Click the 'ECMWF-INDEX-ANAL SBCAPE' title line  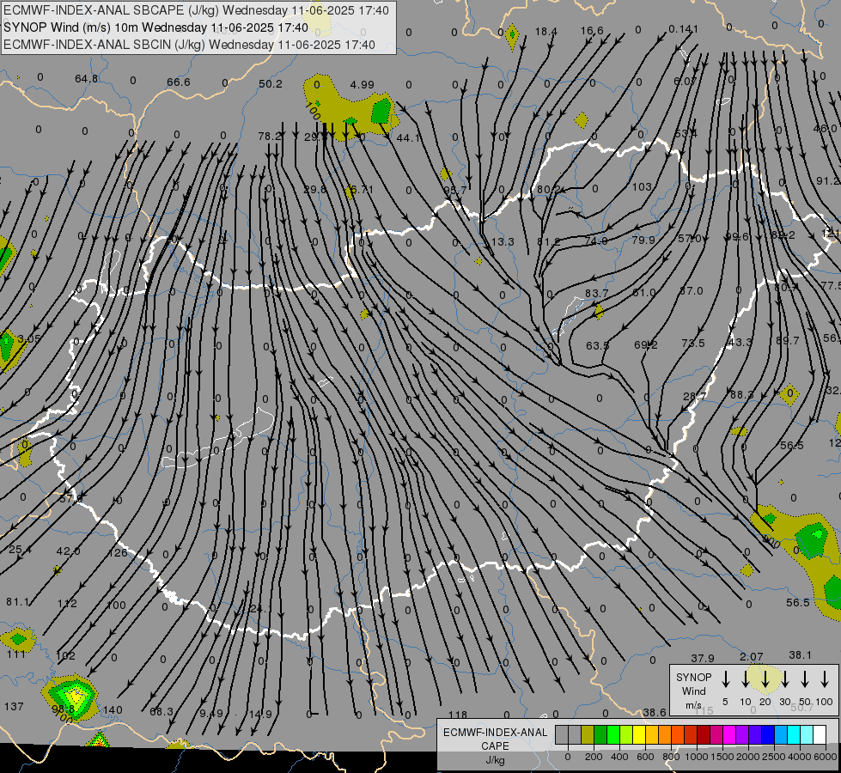pyautogui.click(x=197, y=10)
